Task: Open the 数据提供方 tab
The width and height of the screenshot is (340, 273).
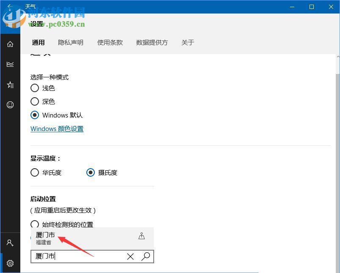Action: coord(152,42)
